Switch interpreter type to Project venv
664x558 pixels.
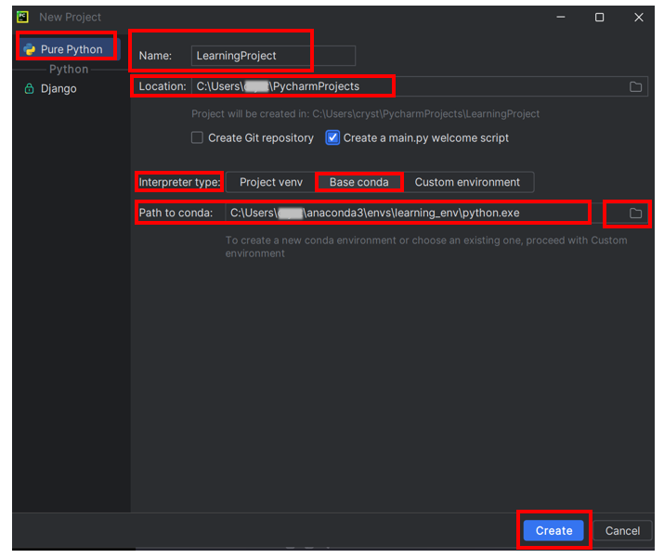[x=271, y=182]
